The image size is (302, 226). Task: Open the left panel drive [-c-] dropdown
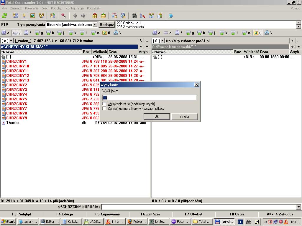coord(11,41)
